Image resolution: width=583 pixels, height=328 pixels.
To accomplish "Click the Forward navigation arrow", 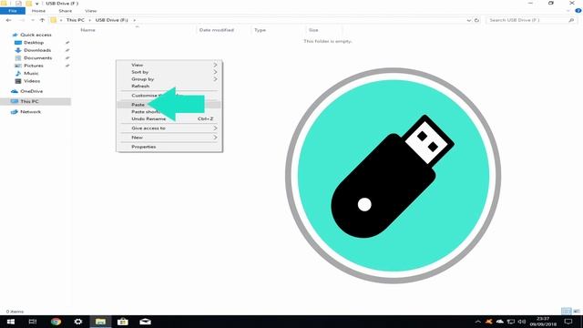I will pyautogui.click(x=22, y=20).
